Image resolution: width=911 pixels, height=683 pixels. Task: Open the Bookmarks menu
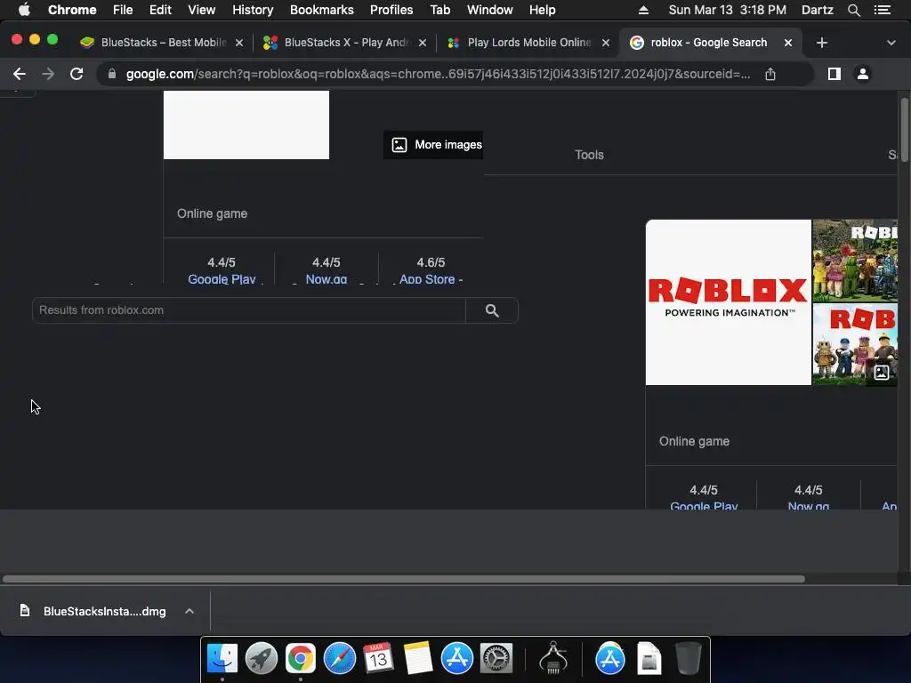pos(322,10)
